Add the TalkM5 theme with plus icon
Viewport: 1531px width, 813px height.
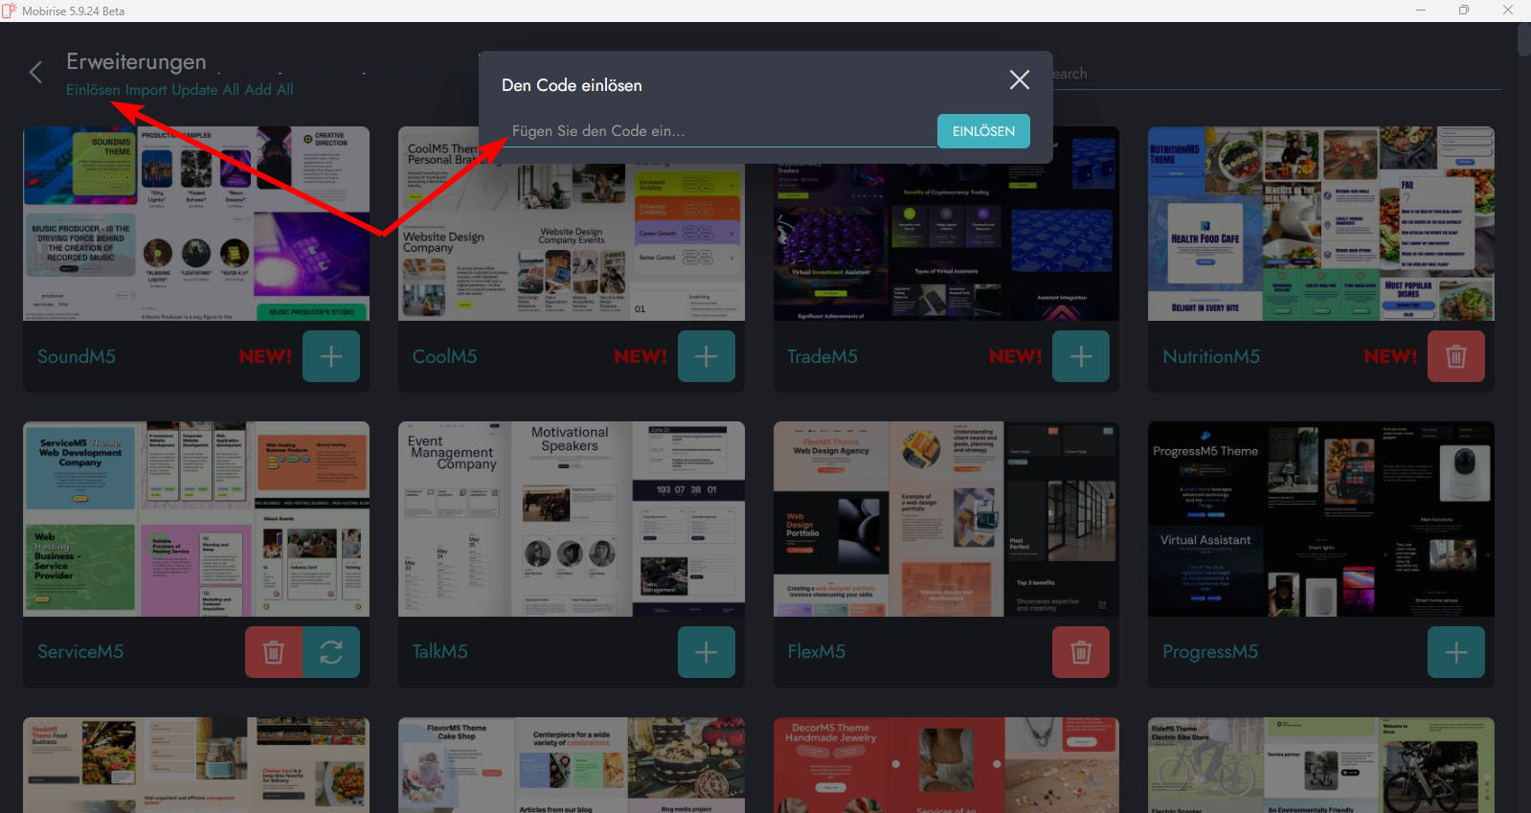point(706,652)
